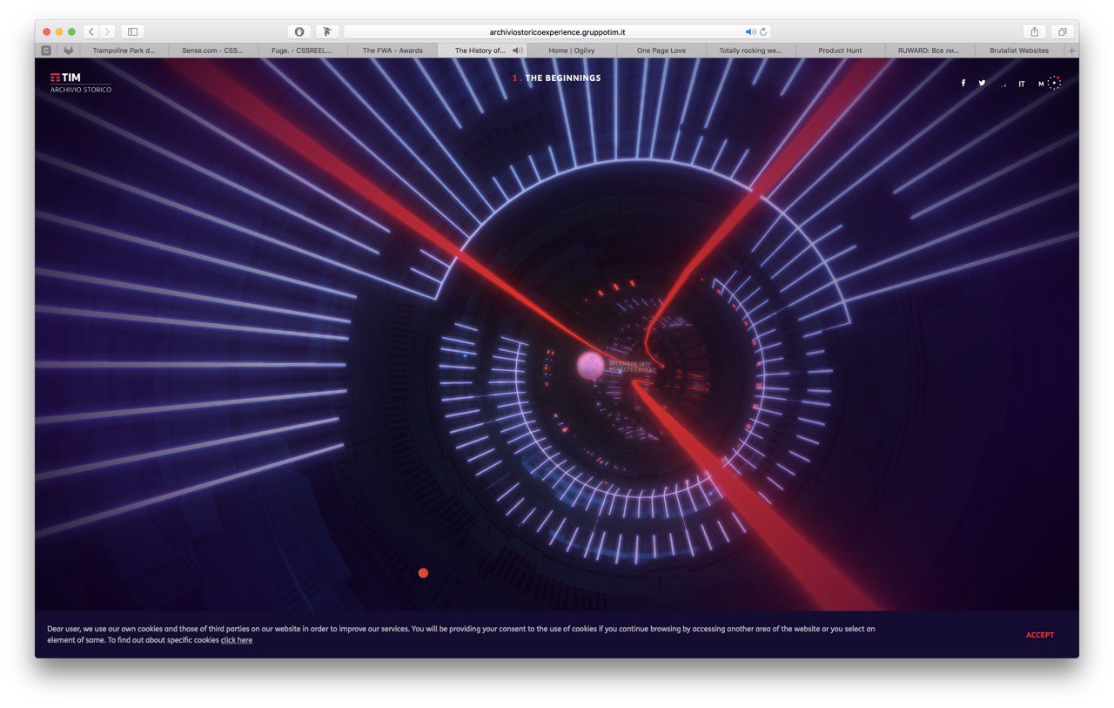
Task: Switch site language to IT
Action: 1022,84
